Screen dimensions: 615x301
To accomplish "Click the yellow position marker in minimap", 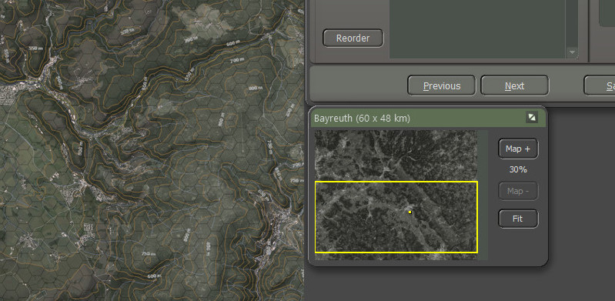I will point(409,212).
